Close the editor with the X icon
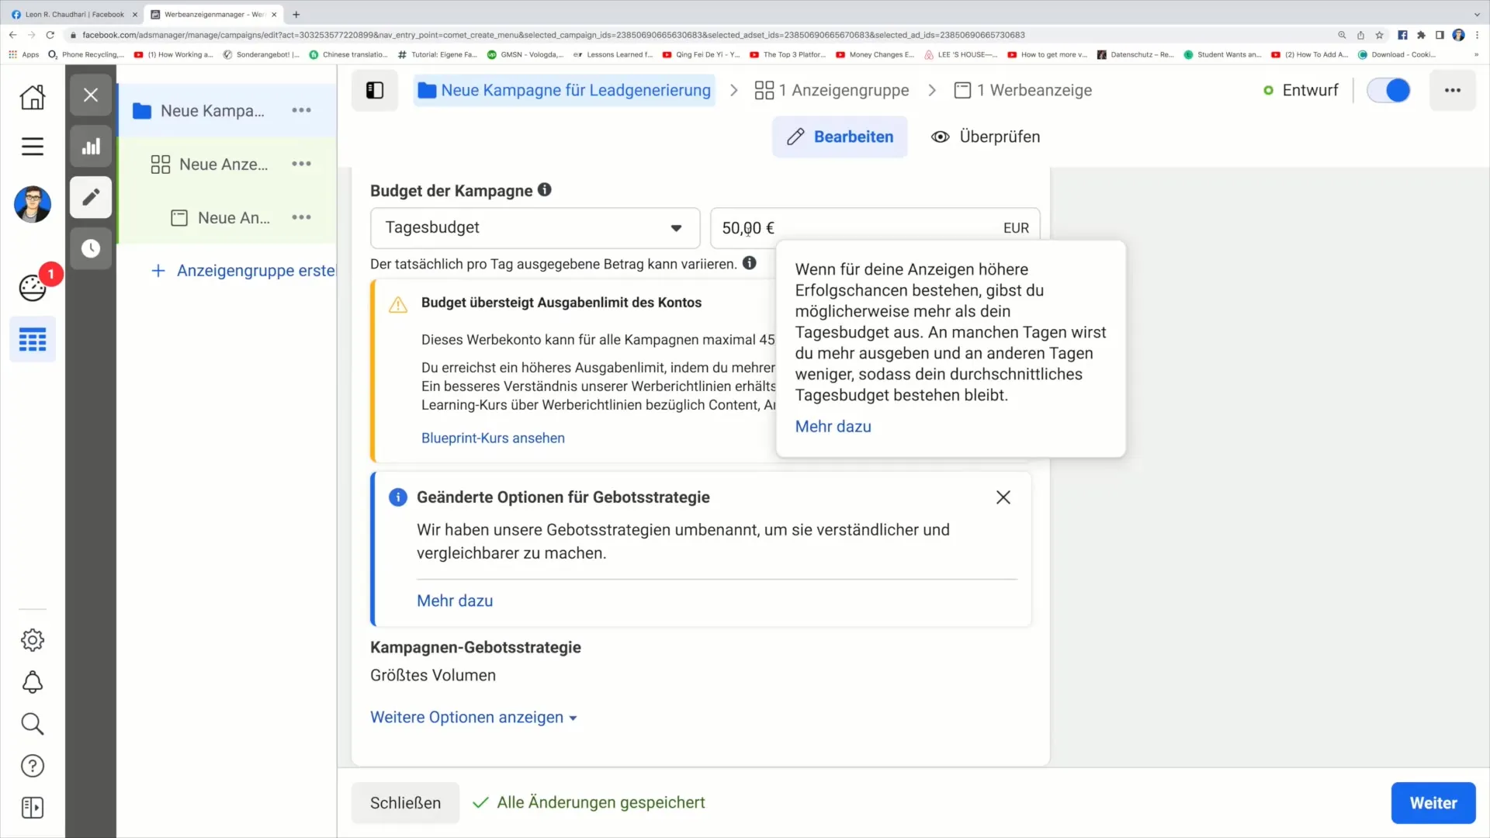 91,95
